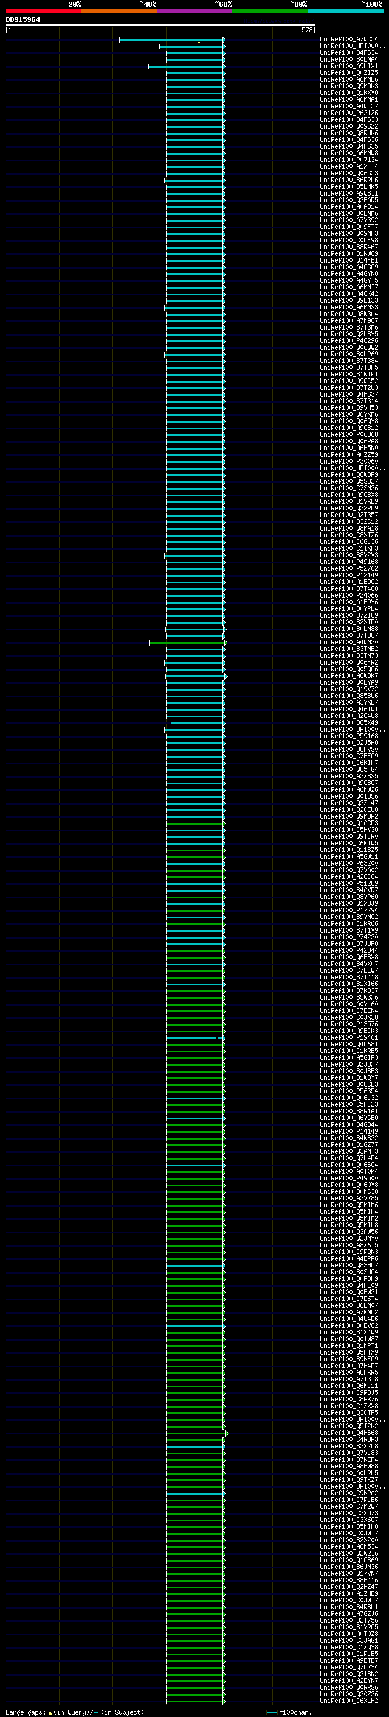
Task: Select the BB915964 query label
Action: [x=22, y=19]
